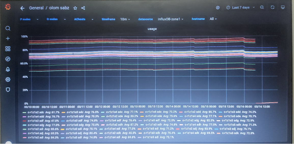Image resolution: width=294 pixels, height=144 pixels.
Task: Select legend label c-r1z1s5 sdl Avg: 72.1%
Action: (158, 137)
